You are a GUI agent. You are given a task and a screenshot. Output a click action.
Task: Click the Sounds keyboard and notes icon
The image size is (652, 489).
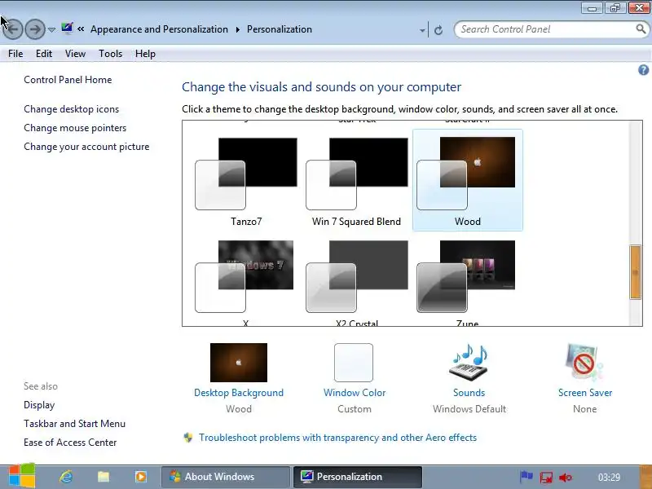tap(469, 362)
